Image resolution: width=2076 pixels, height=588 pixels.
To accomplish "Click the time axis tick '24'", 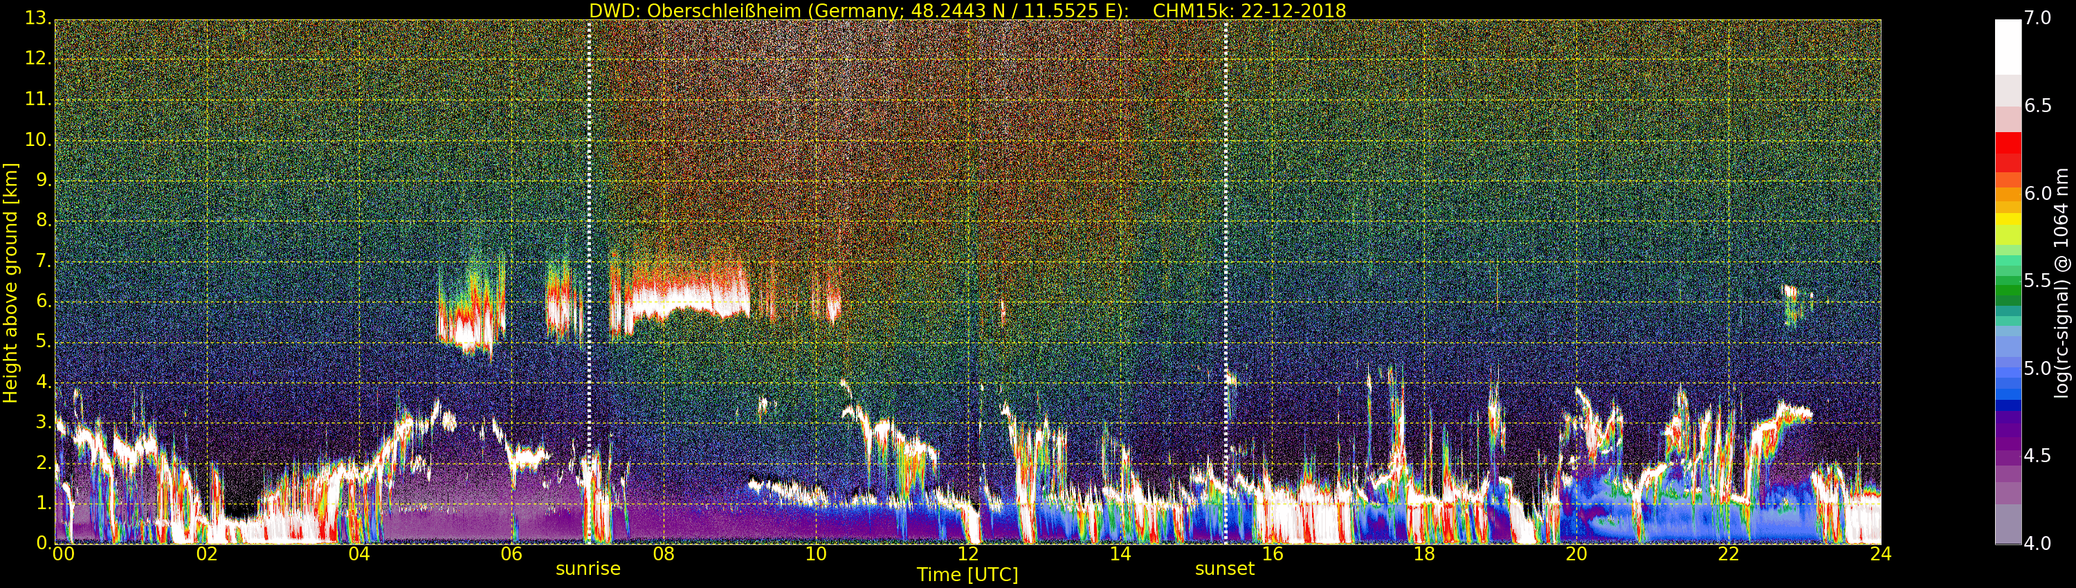I will [x=1881, y=554].
